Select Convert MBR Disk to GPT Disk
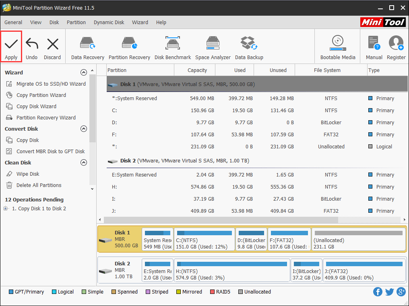Screen dimensions: 409x306 (45, 152)
